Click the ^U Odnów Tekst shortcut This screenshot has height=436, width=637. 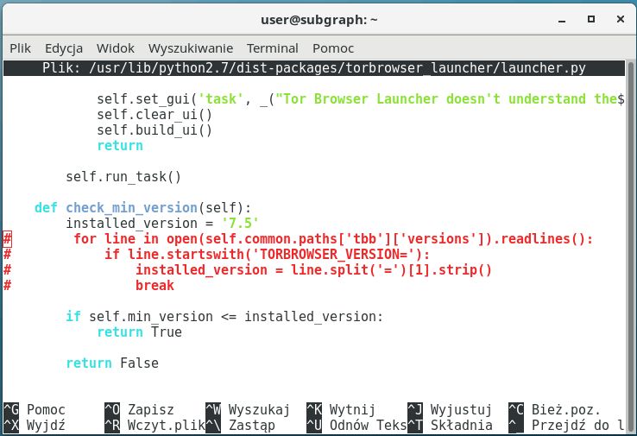[356, 426]
